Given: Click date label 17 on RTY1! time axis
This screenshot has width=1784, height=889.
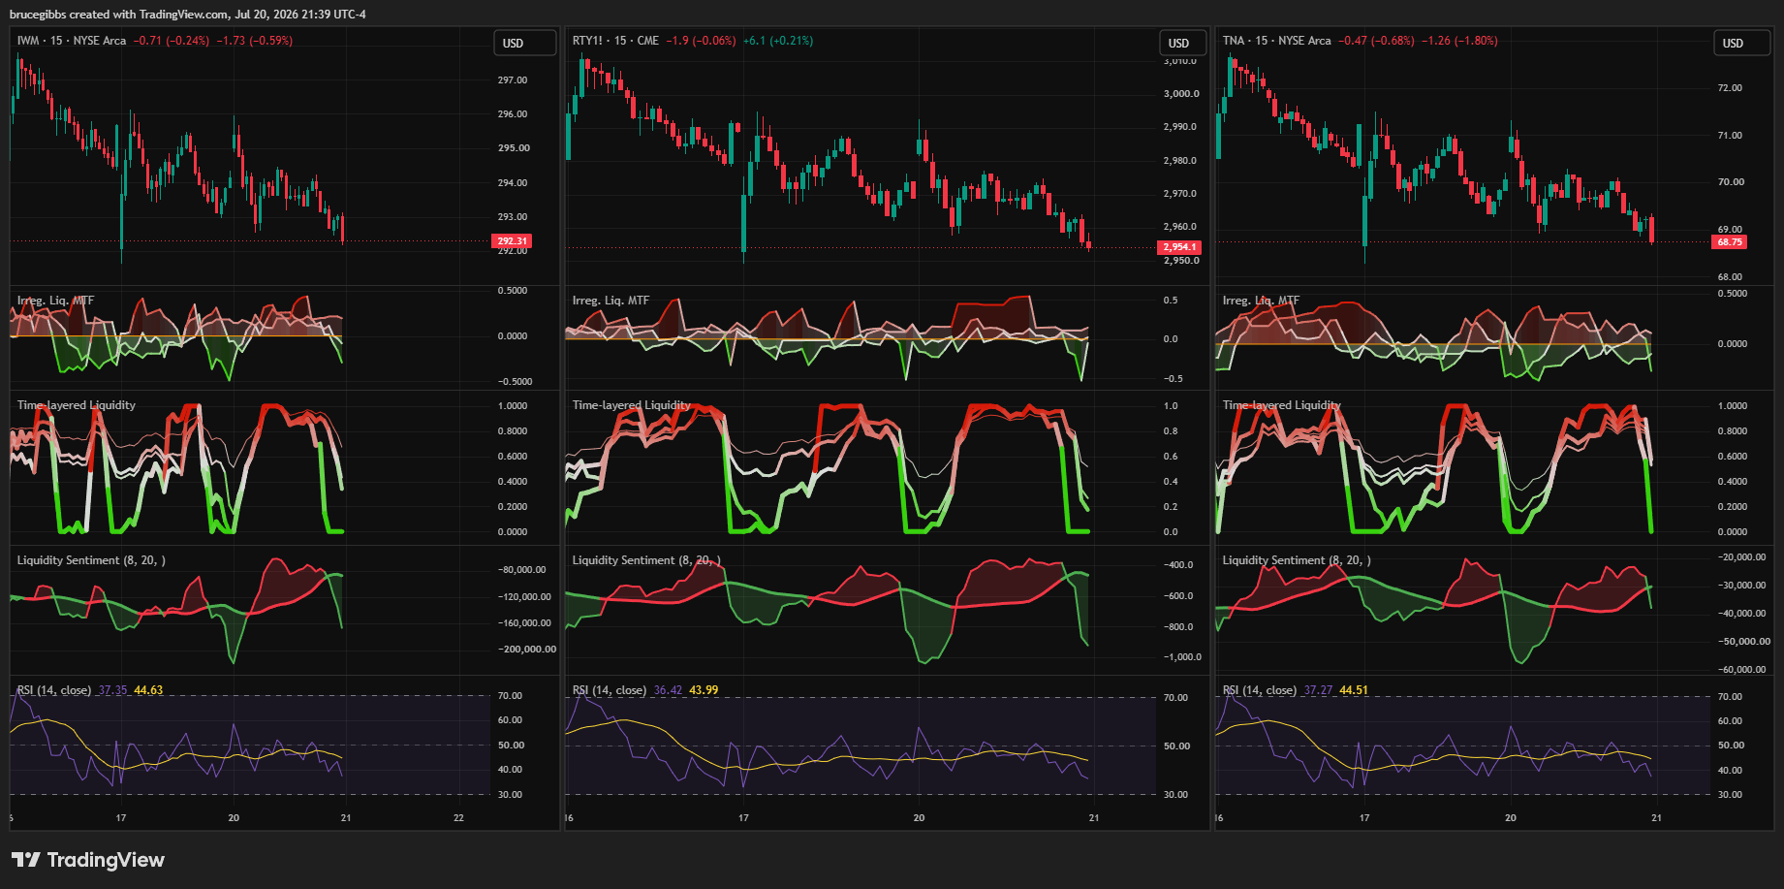Looking at the screenshot, I should 743,818.
